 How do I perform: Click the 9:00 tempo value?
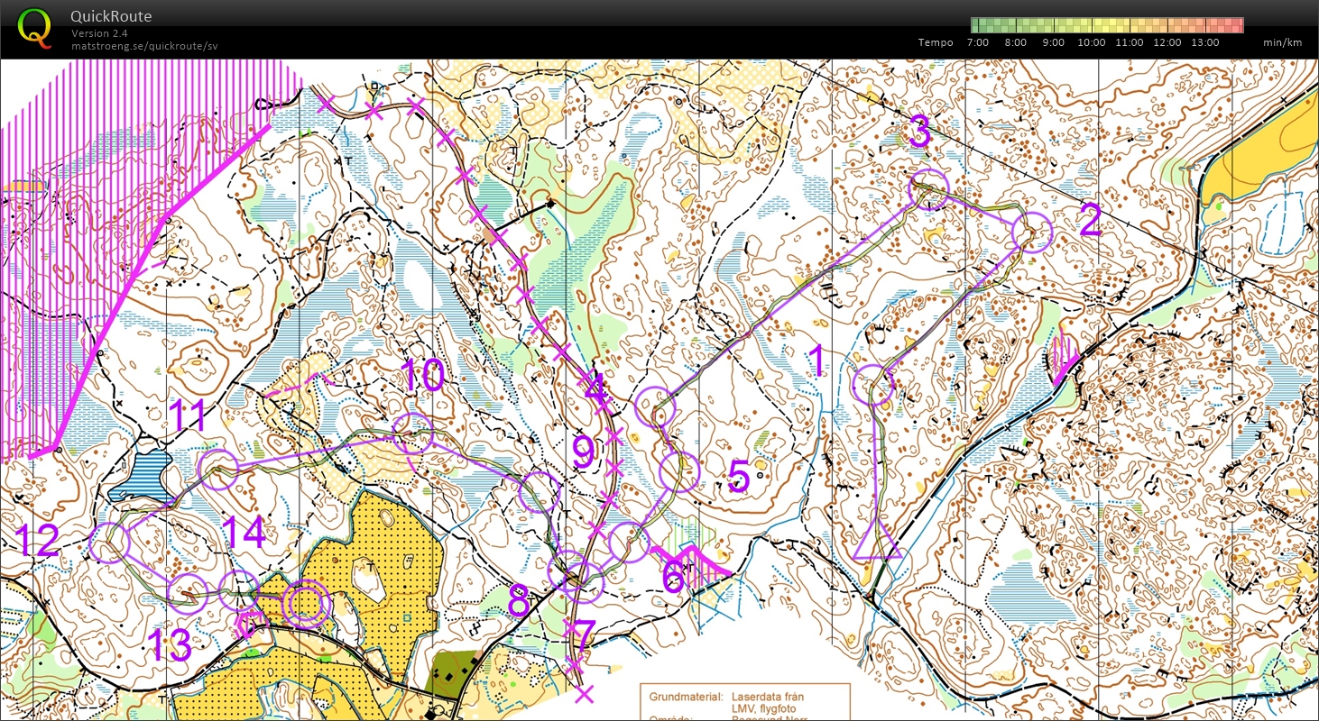(1053, 42)
